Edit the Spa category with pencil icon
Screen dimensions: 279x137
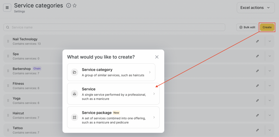coord(257,56)
